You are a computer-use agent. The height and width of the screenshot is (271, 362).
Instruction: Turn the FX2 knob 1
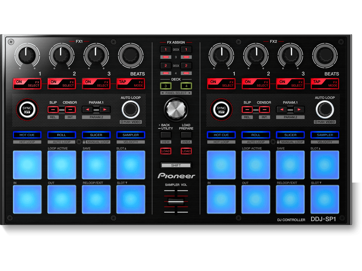click(x=221, y=55)
